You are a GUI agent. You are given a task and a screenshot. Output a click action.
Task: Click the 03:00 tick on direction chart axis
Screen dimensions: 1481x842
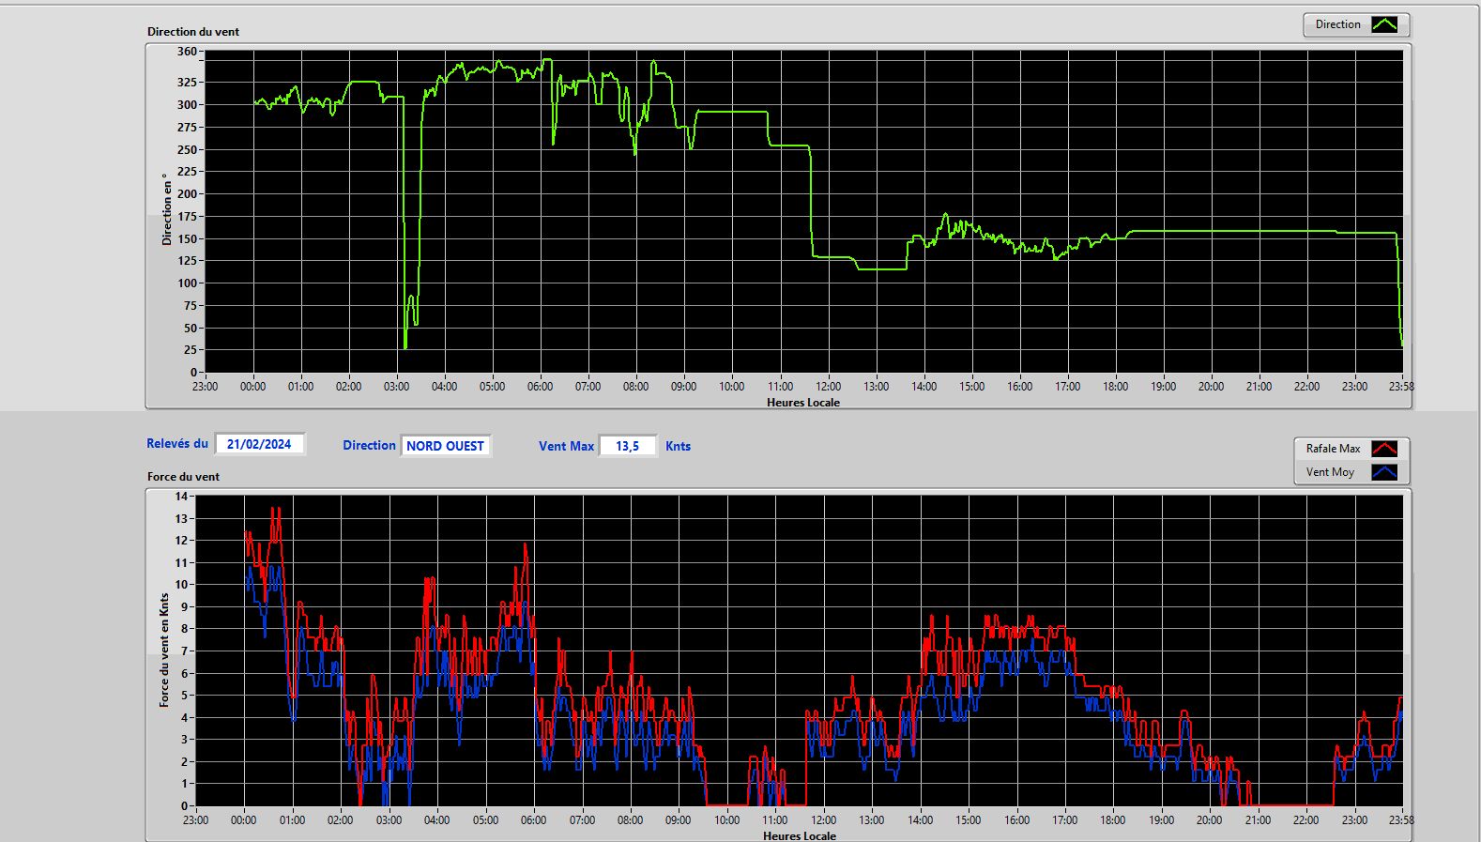[x=396, y=387]
